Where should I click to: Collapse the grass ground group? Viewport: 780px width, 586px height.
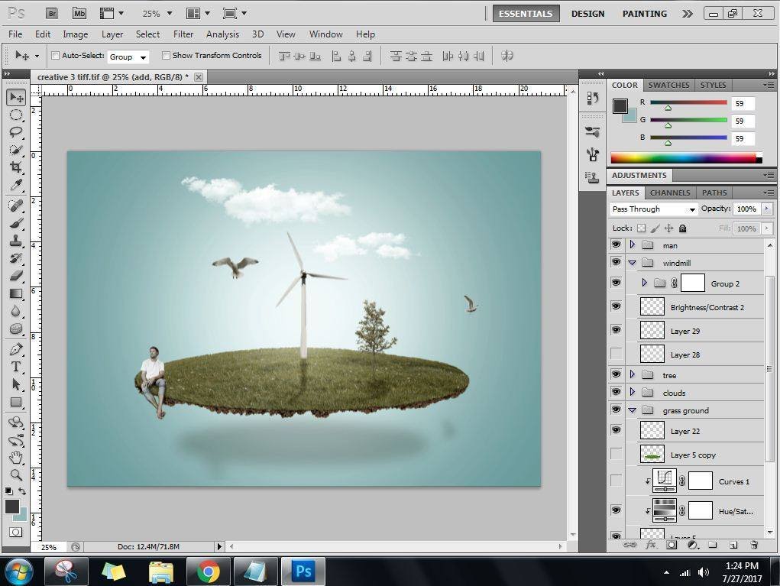coord(633,410)
